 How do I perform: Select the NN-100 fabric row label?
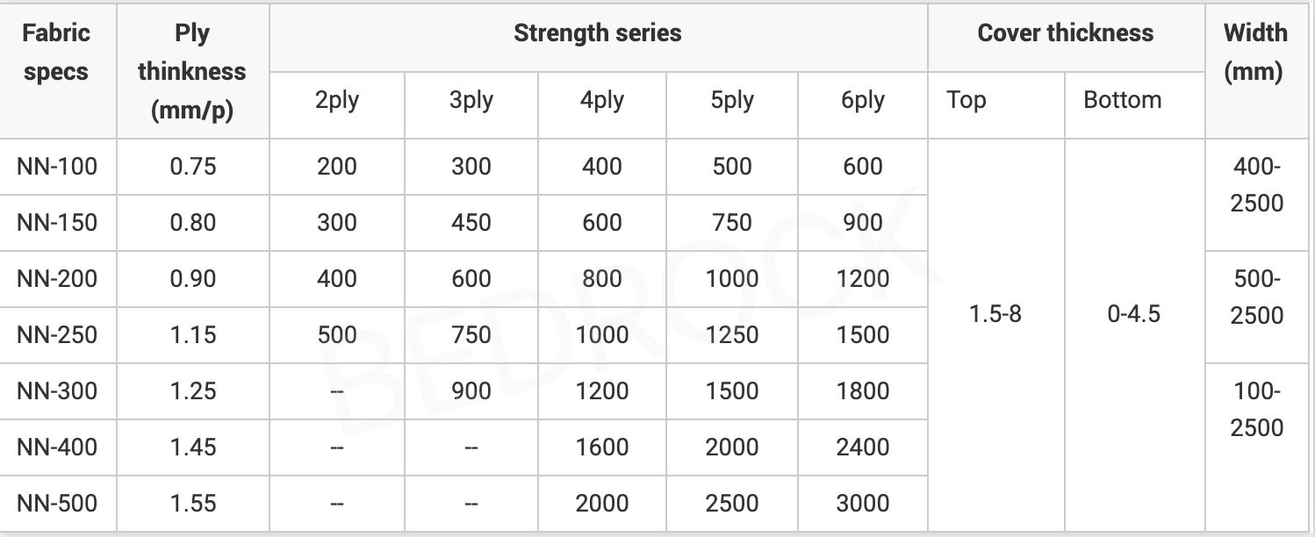[57, 166]
